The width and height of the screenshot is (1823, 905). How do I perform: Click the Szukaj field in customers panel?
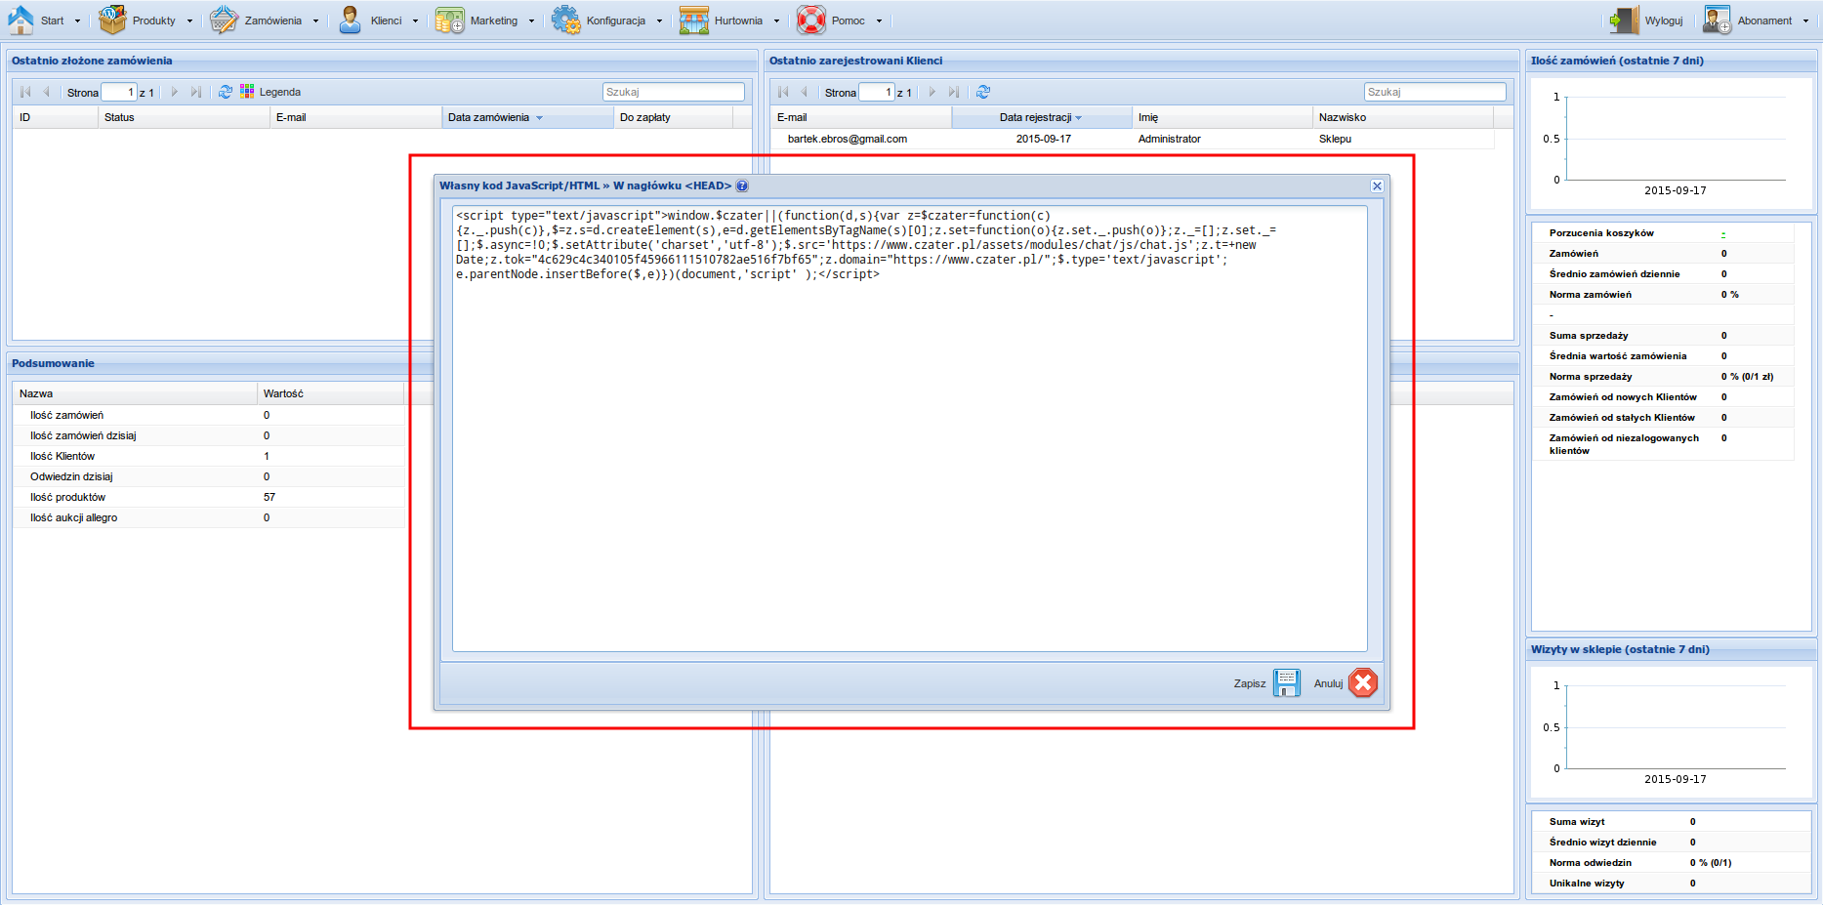(x=1434, y=92)
